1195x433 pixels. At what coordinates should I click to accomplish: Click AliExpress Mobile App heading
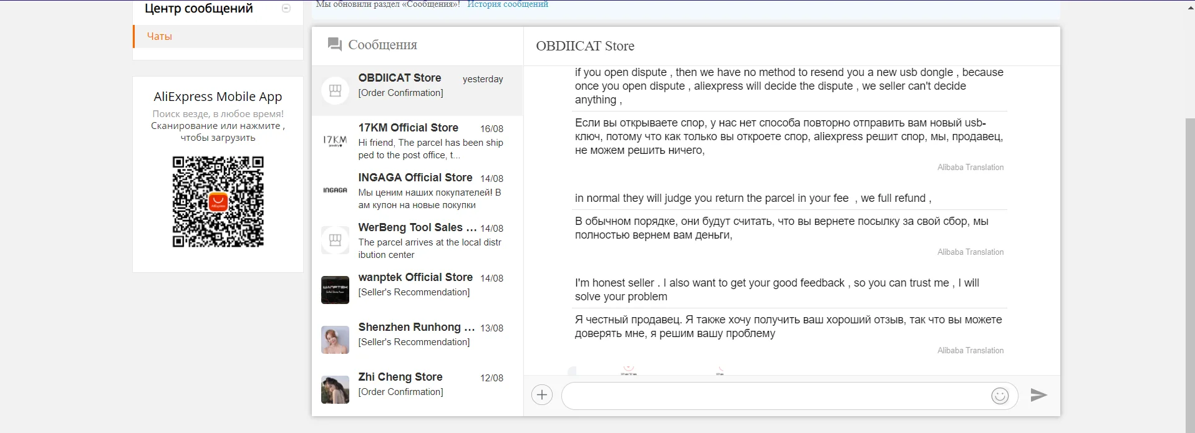pyautogui.click(x=218, y=97)
